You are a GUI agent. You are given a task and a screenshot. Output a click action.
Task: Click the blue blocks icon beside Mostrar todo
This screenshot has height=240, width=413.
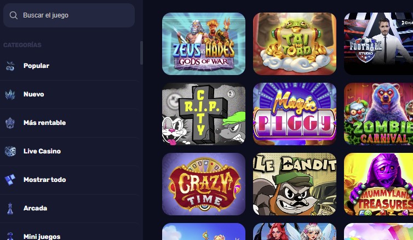coord(10,180)
